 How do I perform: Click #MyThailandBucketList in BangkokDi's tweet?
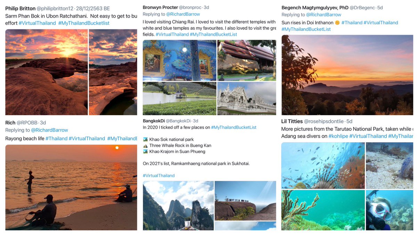(234, 128)
